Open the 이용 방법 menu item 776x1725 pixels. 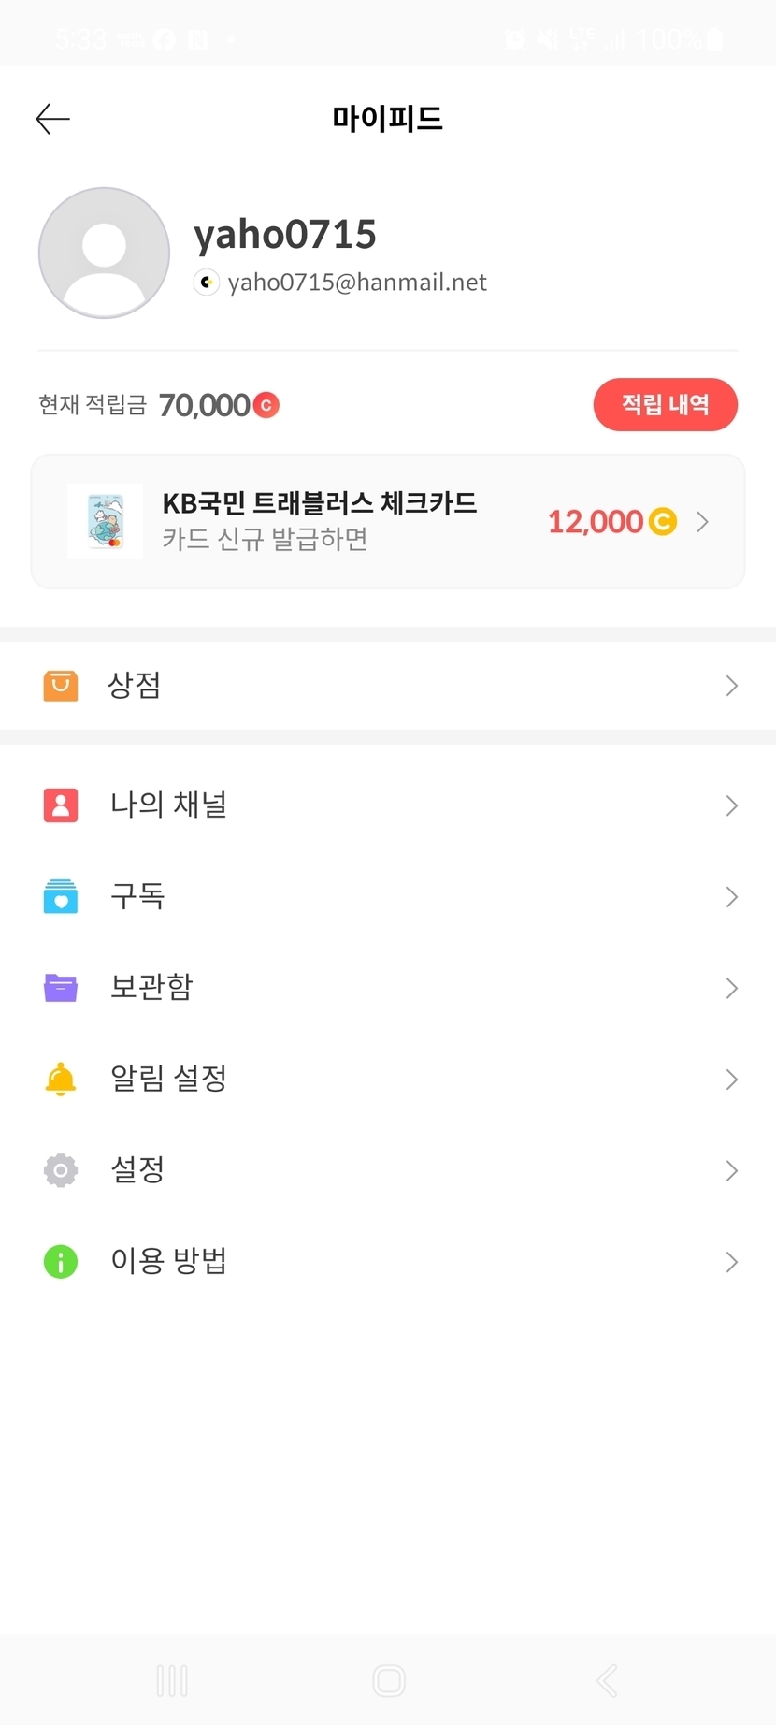point(168,1261)
